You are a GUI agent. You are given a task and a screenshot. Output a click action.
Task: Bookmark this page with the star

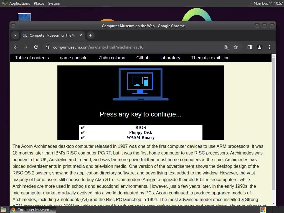pyautogui.click(x=236, y=47)
